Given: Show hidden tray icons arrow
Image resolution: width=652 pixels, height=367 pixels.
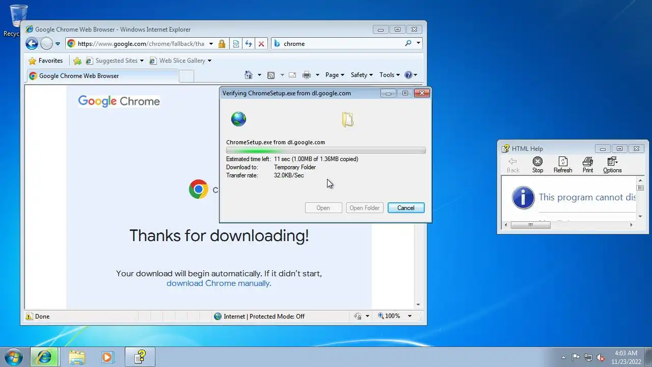Looking at the screenshot, I should [x=563, y=357].
